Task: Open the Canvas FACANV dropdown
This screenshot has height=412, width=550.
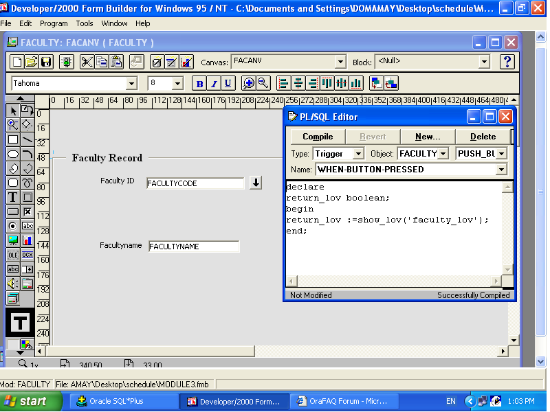Action: (x=340, y=62)
